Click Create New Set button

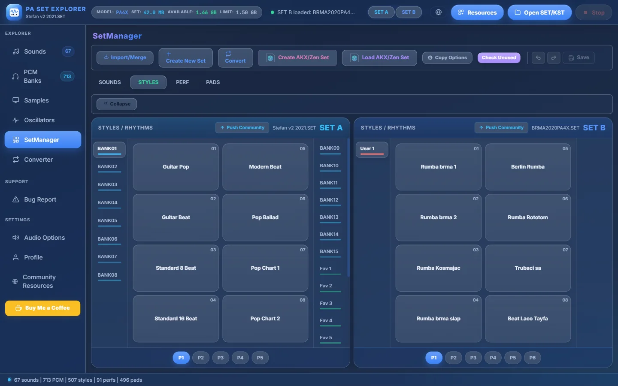[x=185, y=57]
